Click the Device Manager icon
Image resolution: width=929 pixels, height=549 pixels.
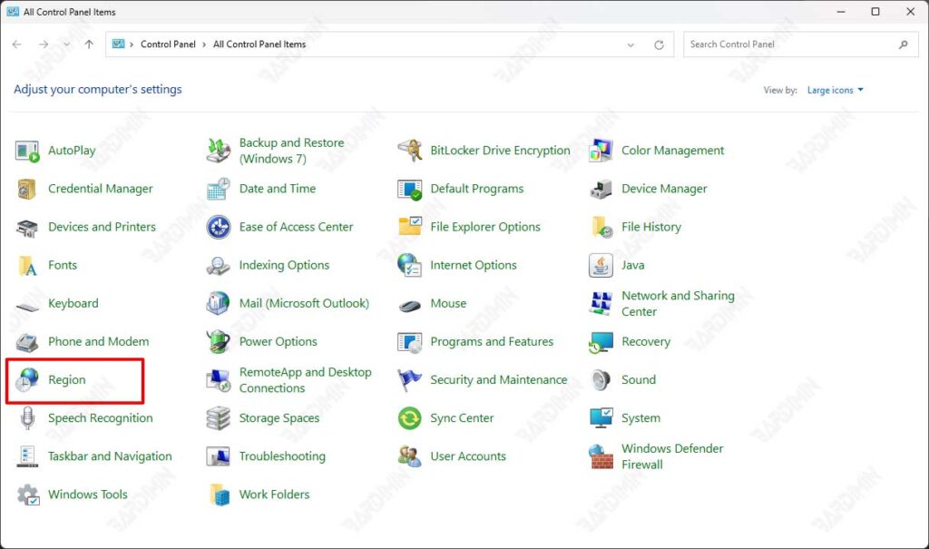coord(601,189)
